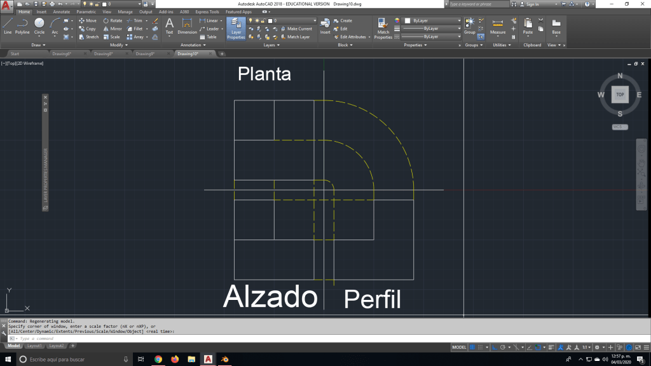Click the Polyline tool
651x366 pixels.
click(x=22, y=25)
